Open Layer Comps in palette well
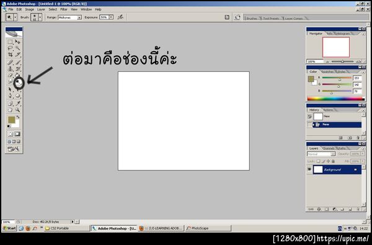 [x=294, y=18]
